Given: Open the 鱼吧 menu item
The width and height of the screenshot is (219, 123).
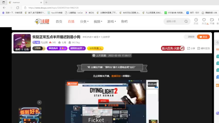Looking at the screenshot, I should tap(124, 22).
